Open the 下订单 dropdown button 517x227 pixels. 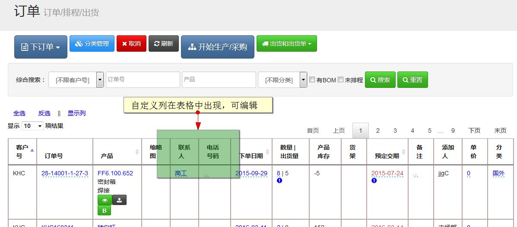41,47
